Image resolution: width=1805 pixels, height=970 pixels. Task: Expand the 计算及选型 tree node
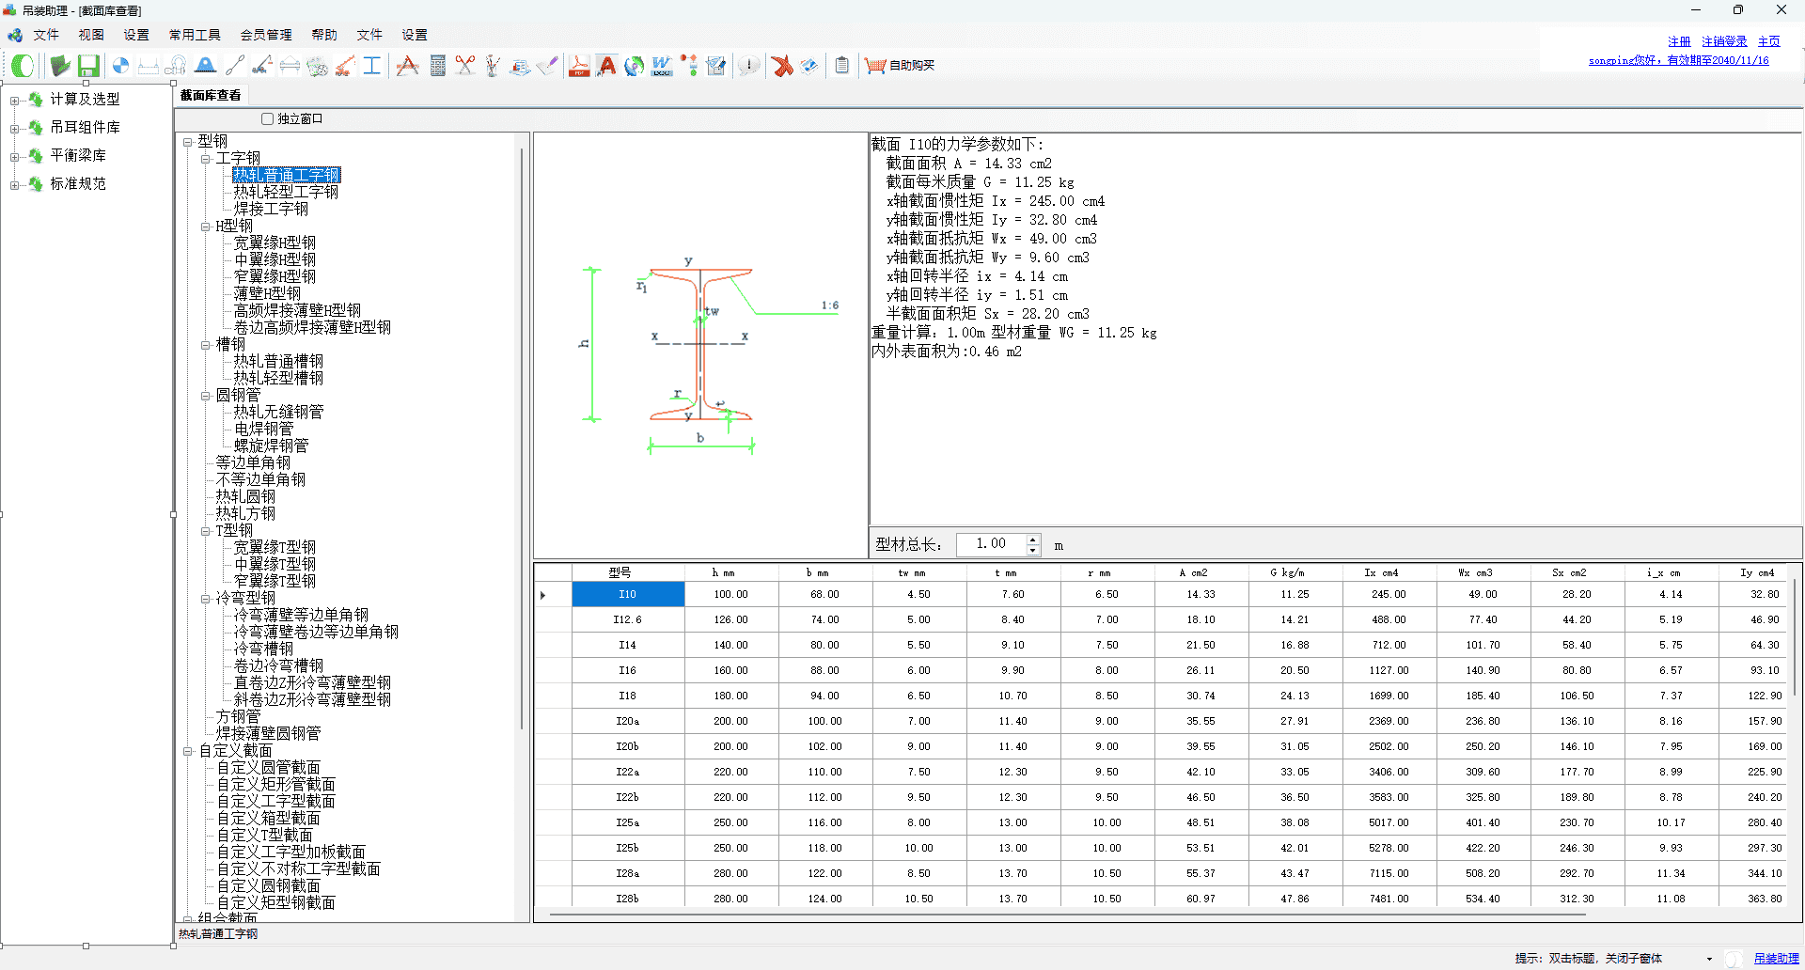coord(14,100)
